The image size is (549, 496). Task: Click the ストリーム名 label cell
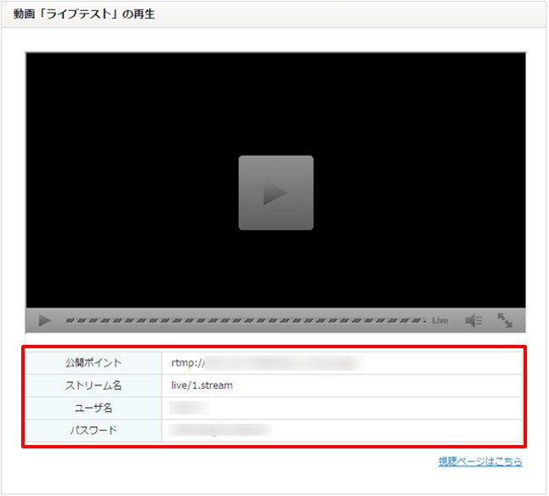tap(93, 385)
